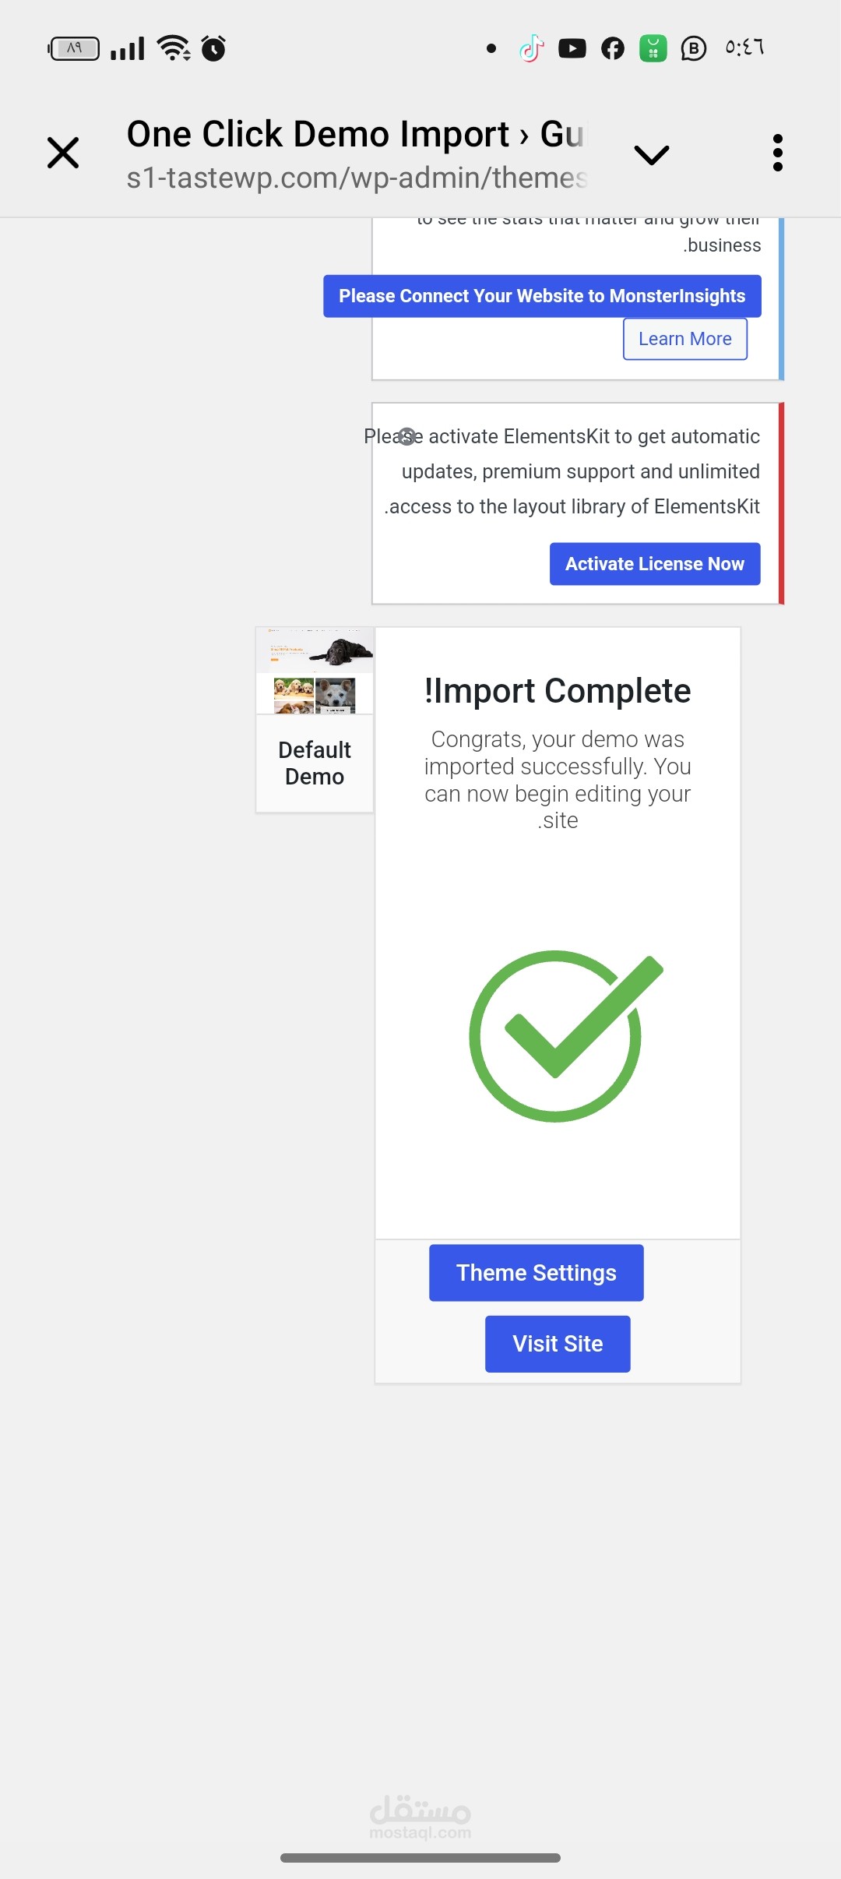Click the Learn More button
This screenshot has width=841, height=1879.
tap(684, 339)
